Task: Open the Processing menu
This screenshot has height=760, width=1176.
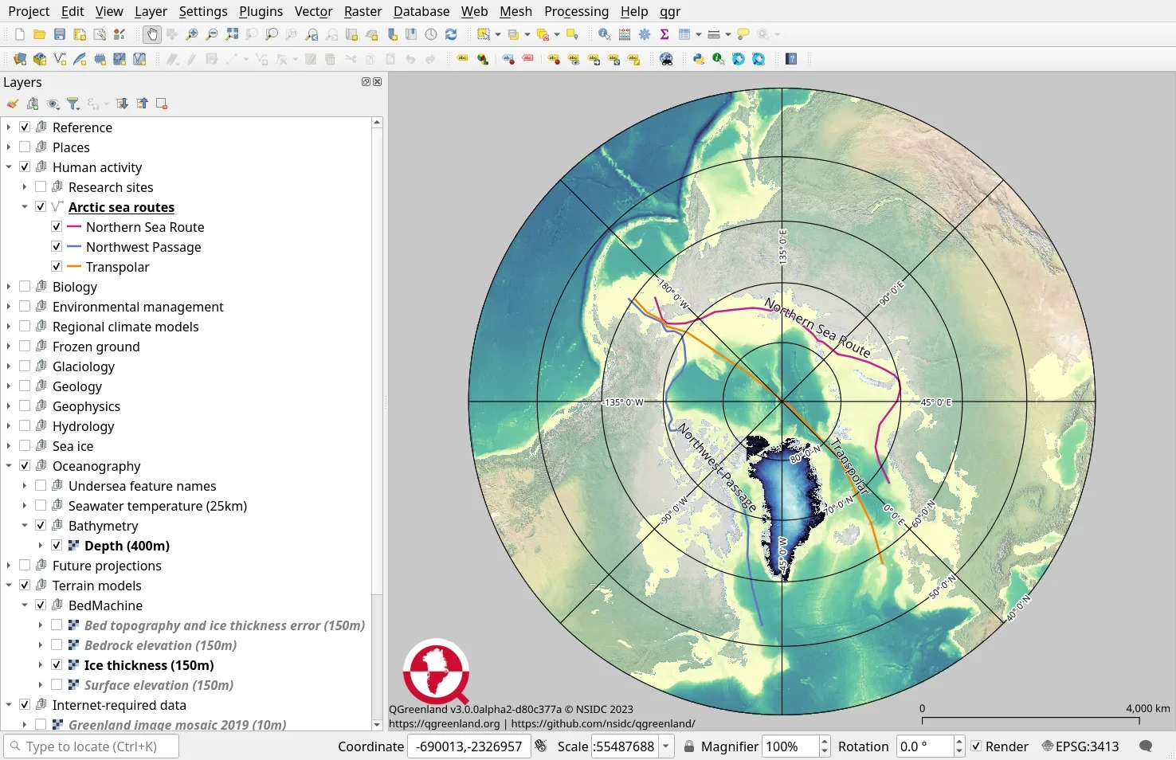Action: coord(576,11)
